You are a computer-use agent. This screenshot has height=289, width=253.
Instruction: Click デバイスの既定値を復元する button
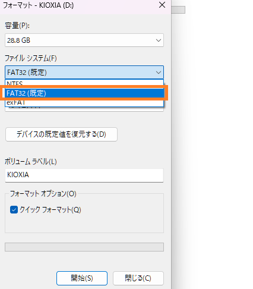61,134
